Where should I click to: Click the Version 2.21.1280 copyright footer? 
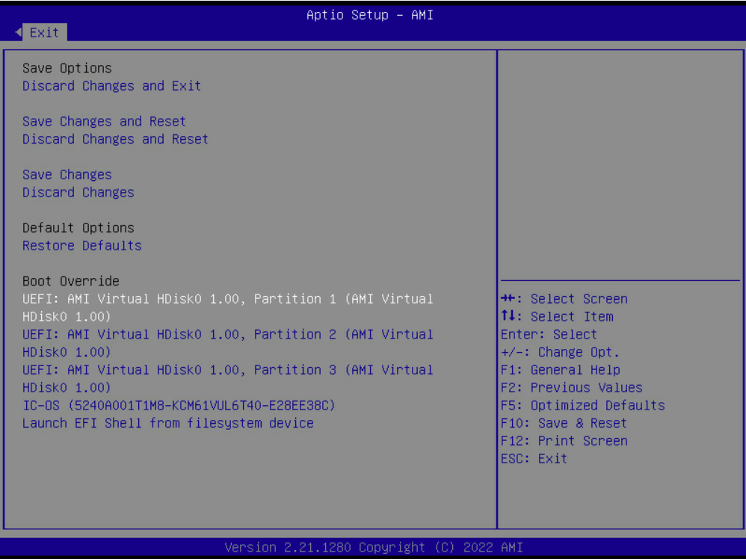374,548
